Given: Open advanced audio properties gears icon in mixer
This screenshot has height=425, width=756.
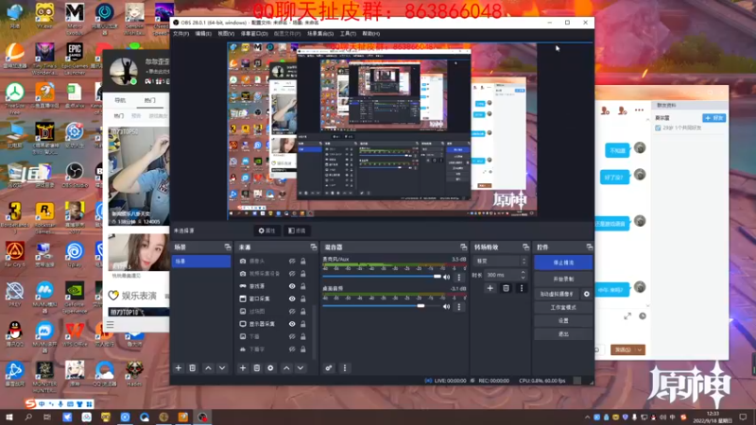Looking at the screenshot, I should click(328, 368).
